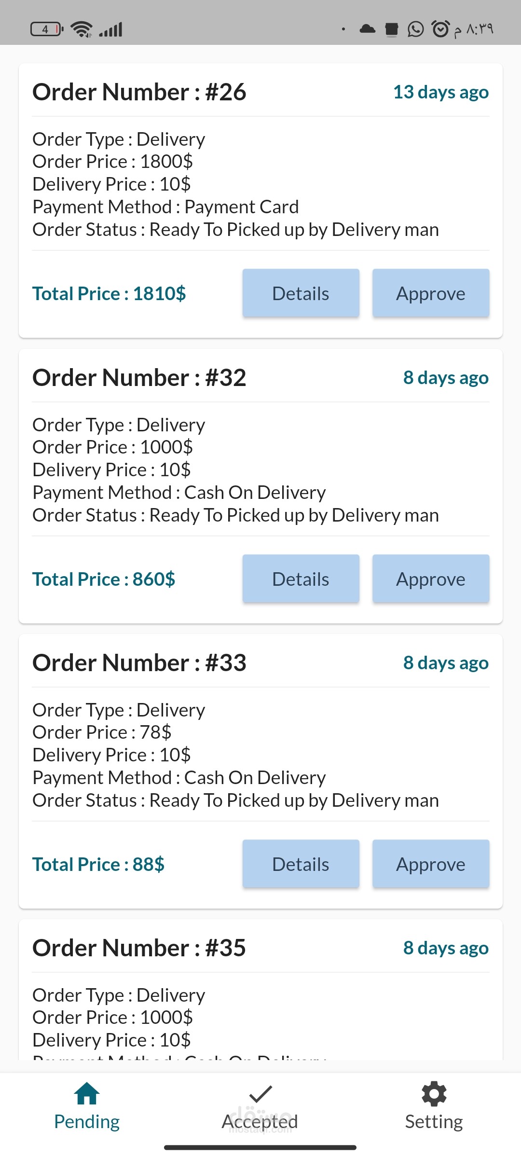
Task: Approve order #32
Action: point(431,579)
